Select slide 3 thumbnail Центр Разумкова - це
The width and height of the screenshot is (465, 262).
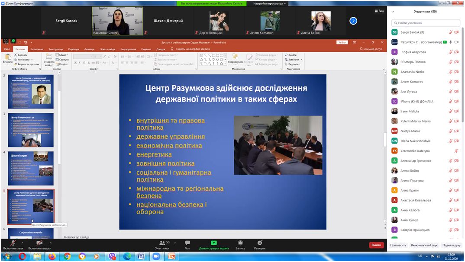(31, 130)
